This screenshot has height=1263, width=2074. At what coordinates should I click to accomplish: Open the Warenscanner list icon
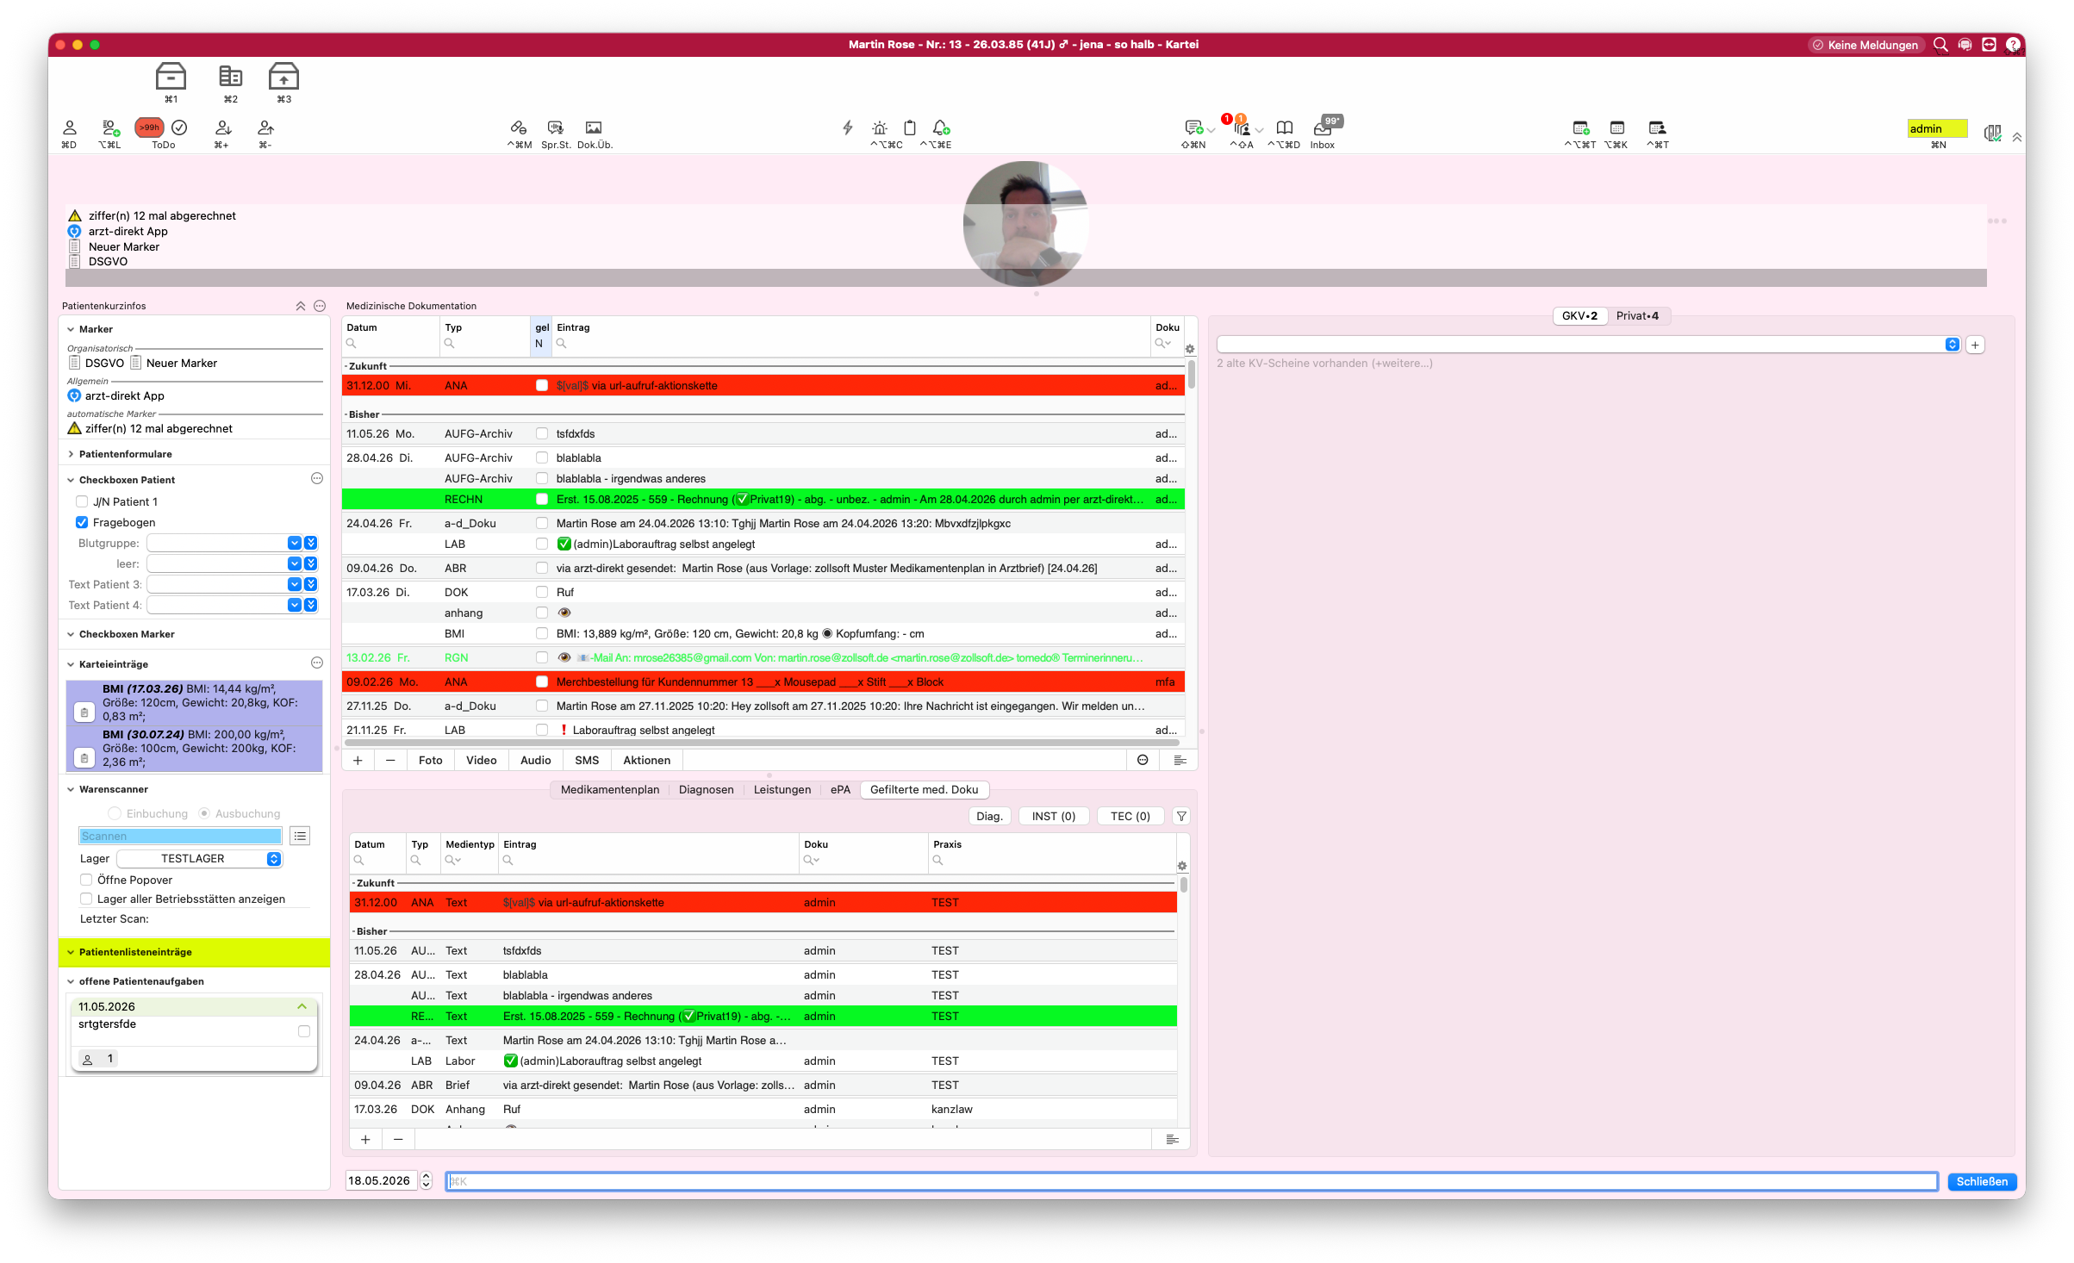click(300, 836)
